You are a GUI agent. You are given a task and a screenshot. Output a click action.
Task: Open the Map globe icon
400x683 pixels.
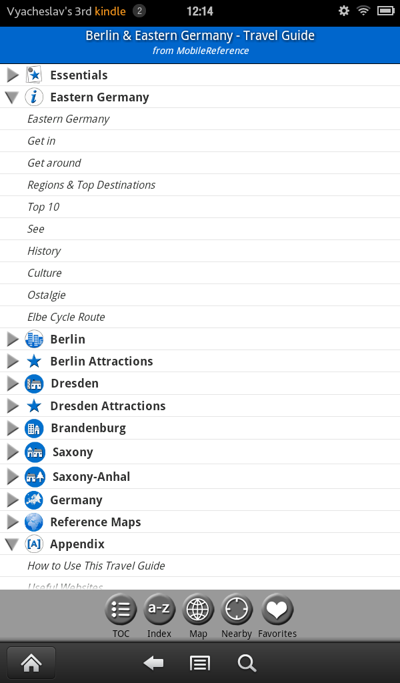click(x=198, y=610)
